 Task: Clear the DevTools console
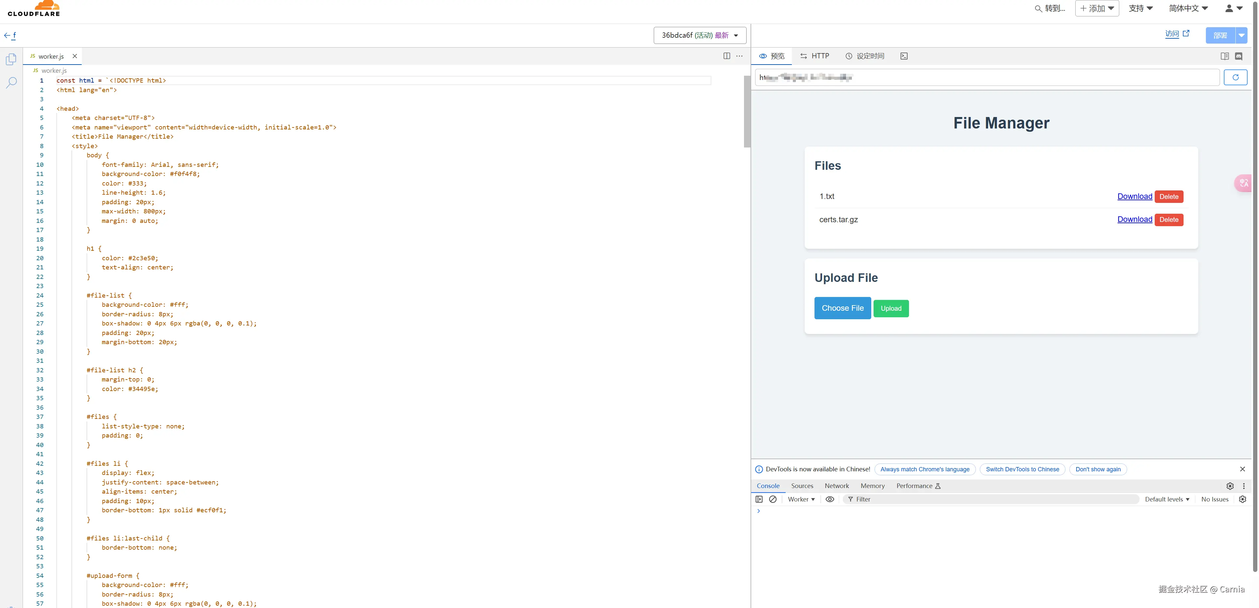[x=773, y=499]
